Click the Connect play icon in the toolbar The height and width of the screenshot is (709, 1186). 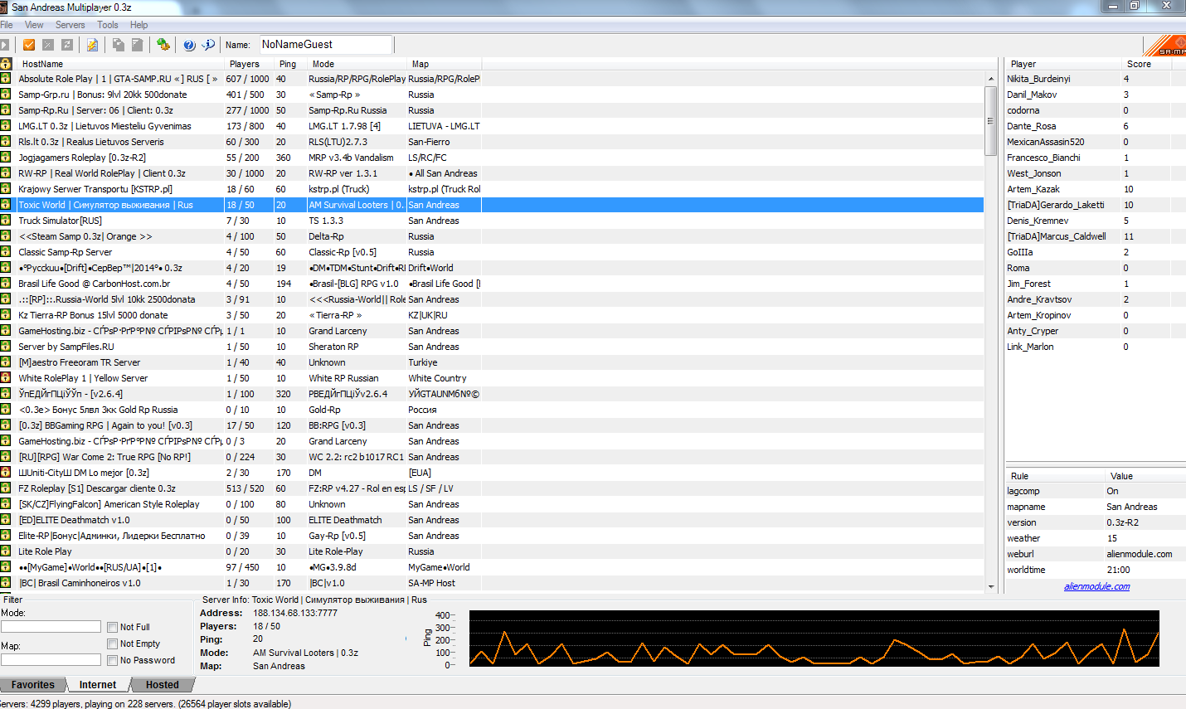pyautogui.click(x=4, y=45)
